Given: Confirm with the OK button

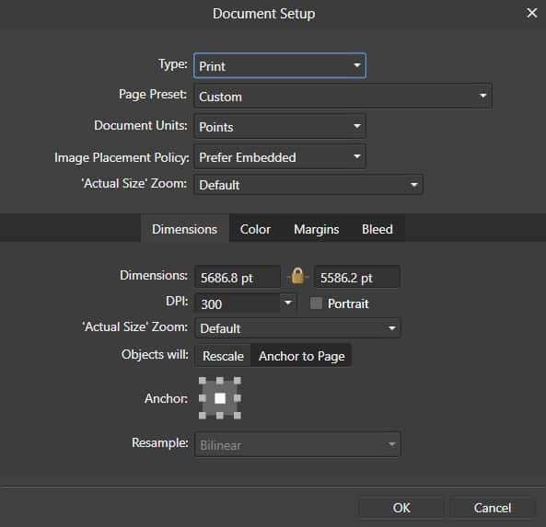Looking at the screenshot, I should click(401, 508).
